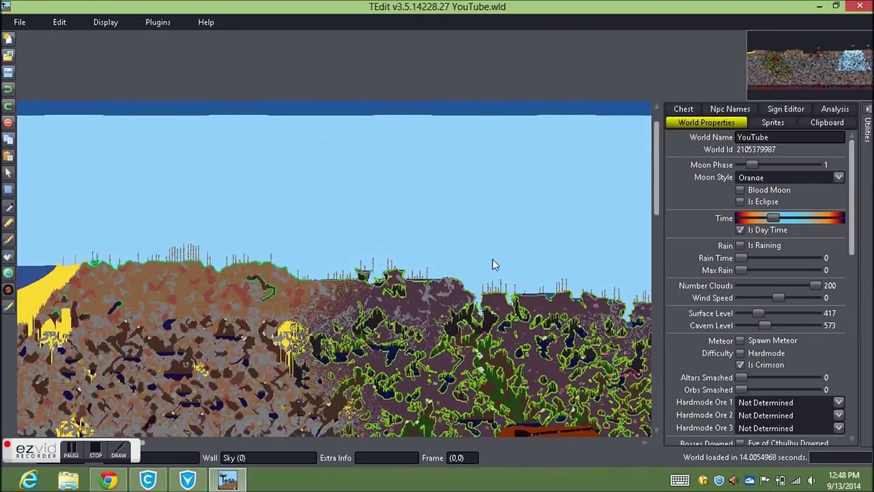
Task: Select the rectangular Selection tool
Action: pos(8,189)
